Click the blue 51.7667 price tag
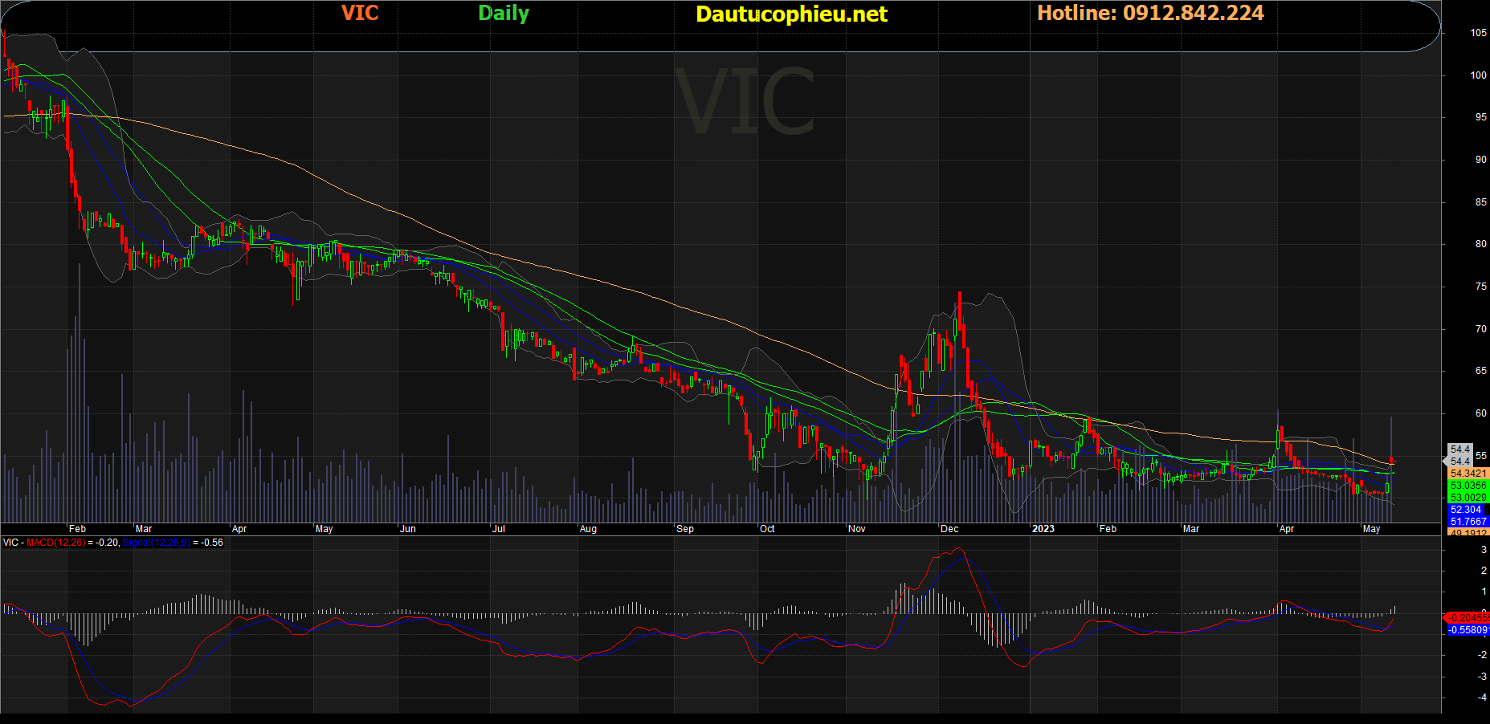The height and width of the screenshot is (724, 1490). (1468, 522)
